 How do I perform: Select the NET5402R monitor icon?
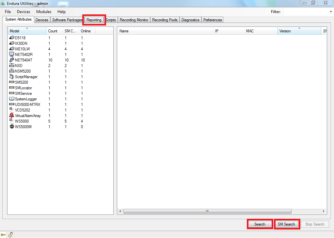click(x=12, y=54)
